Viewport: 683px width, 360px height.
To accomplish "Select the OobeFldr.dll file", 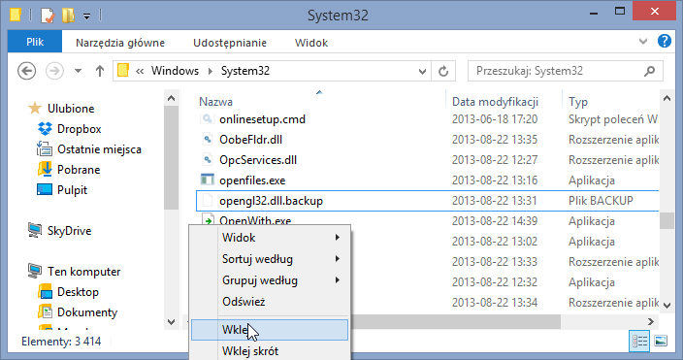I will 251,140.
